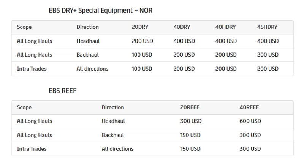Screen dimensions: 304x164
Task: Click the 45HDRY column header
Action: [x=268, y=27]
